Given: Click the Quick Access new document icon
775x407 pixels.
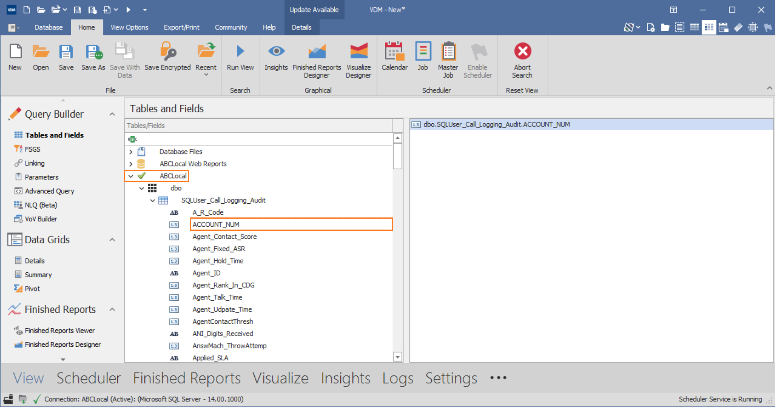Looking at the screenshot, I should point(27,10).
